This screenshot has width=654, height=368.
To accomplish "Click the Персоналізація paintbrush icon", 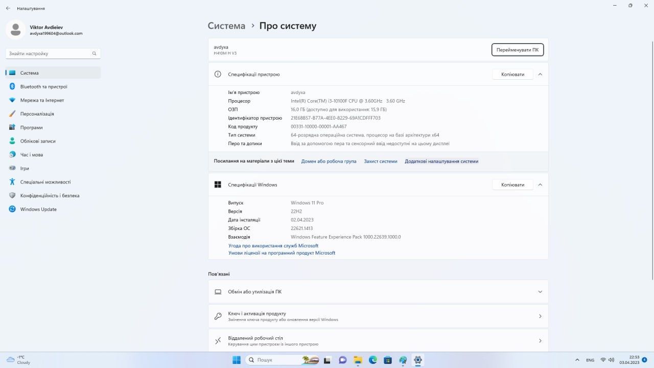I will coord(12,114).
